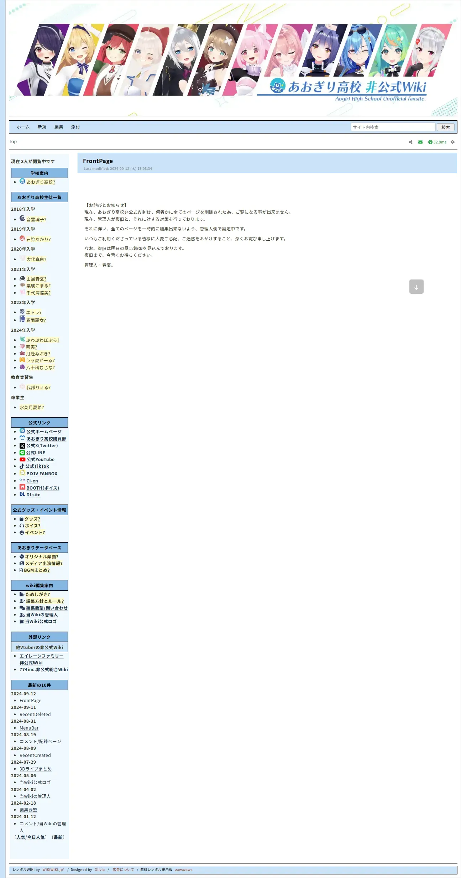Focus the サイト内検索 search field
461x878 pixels.
pos(393,127)
